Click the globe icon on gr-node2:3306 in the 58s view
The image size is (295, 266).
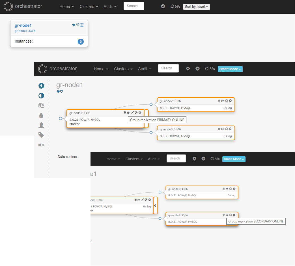[x=227, y=101]
